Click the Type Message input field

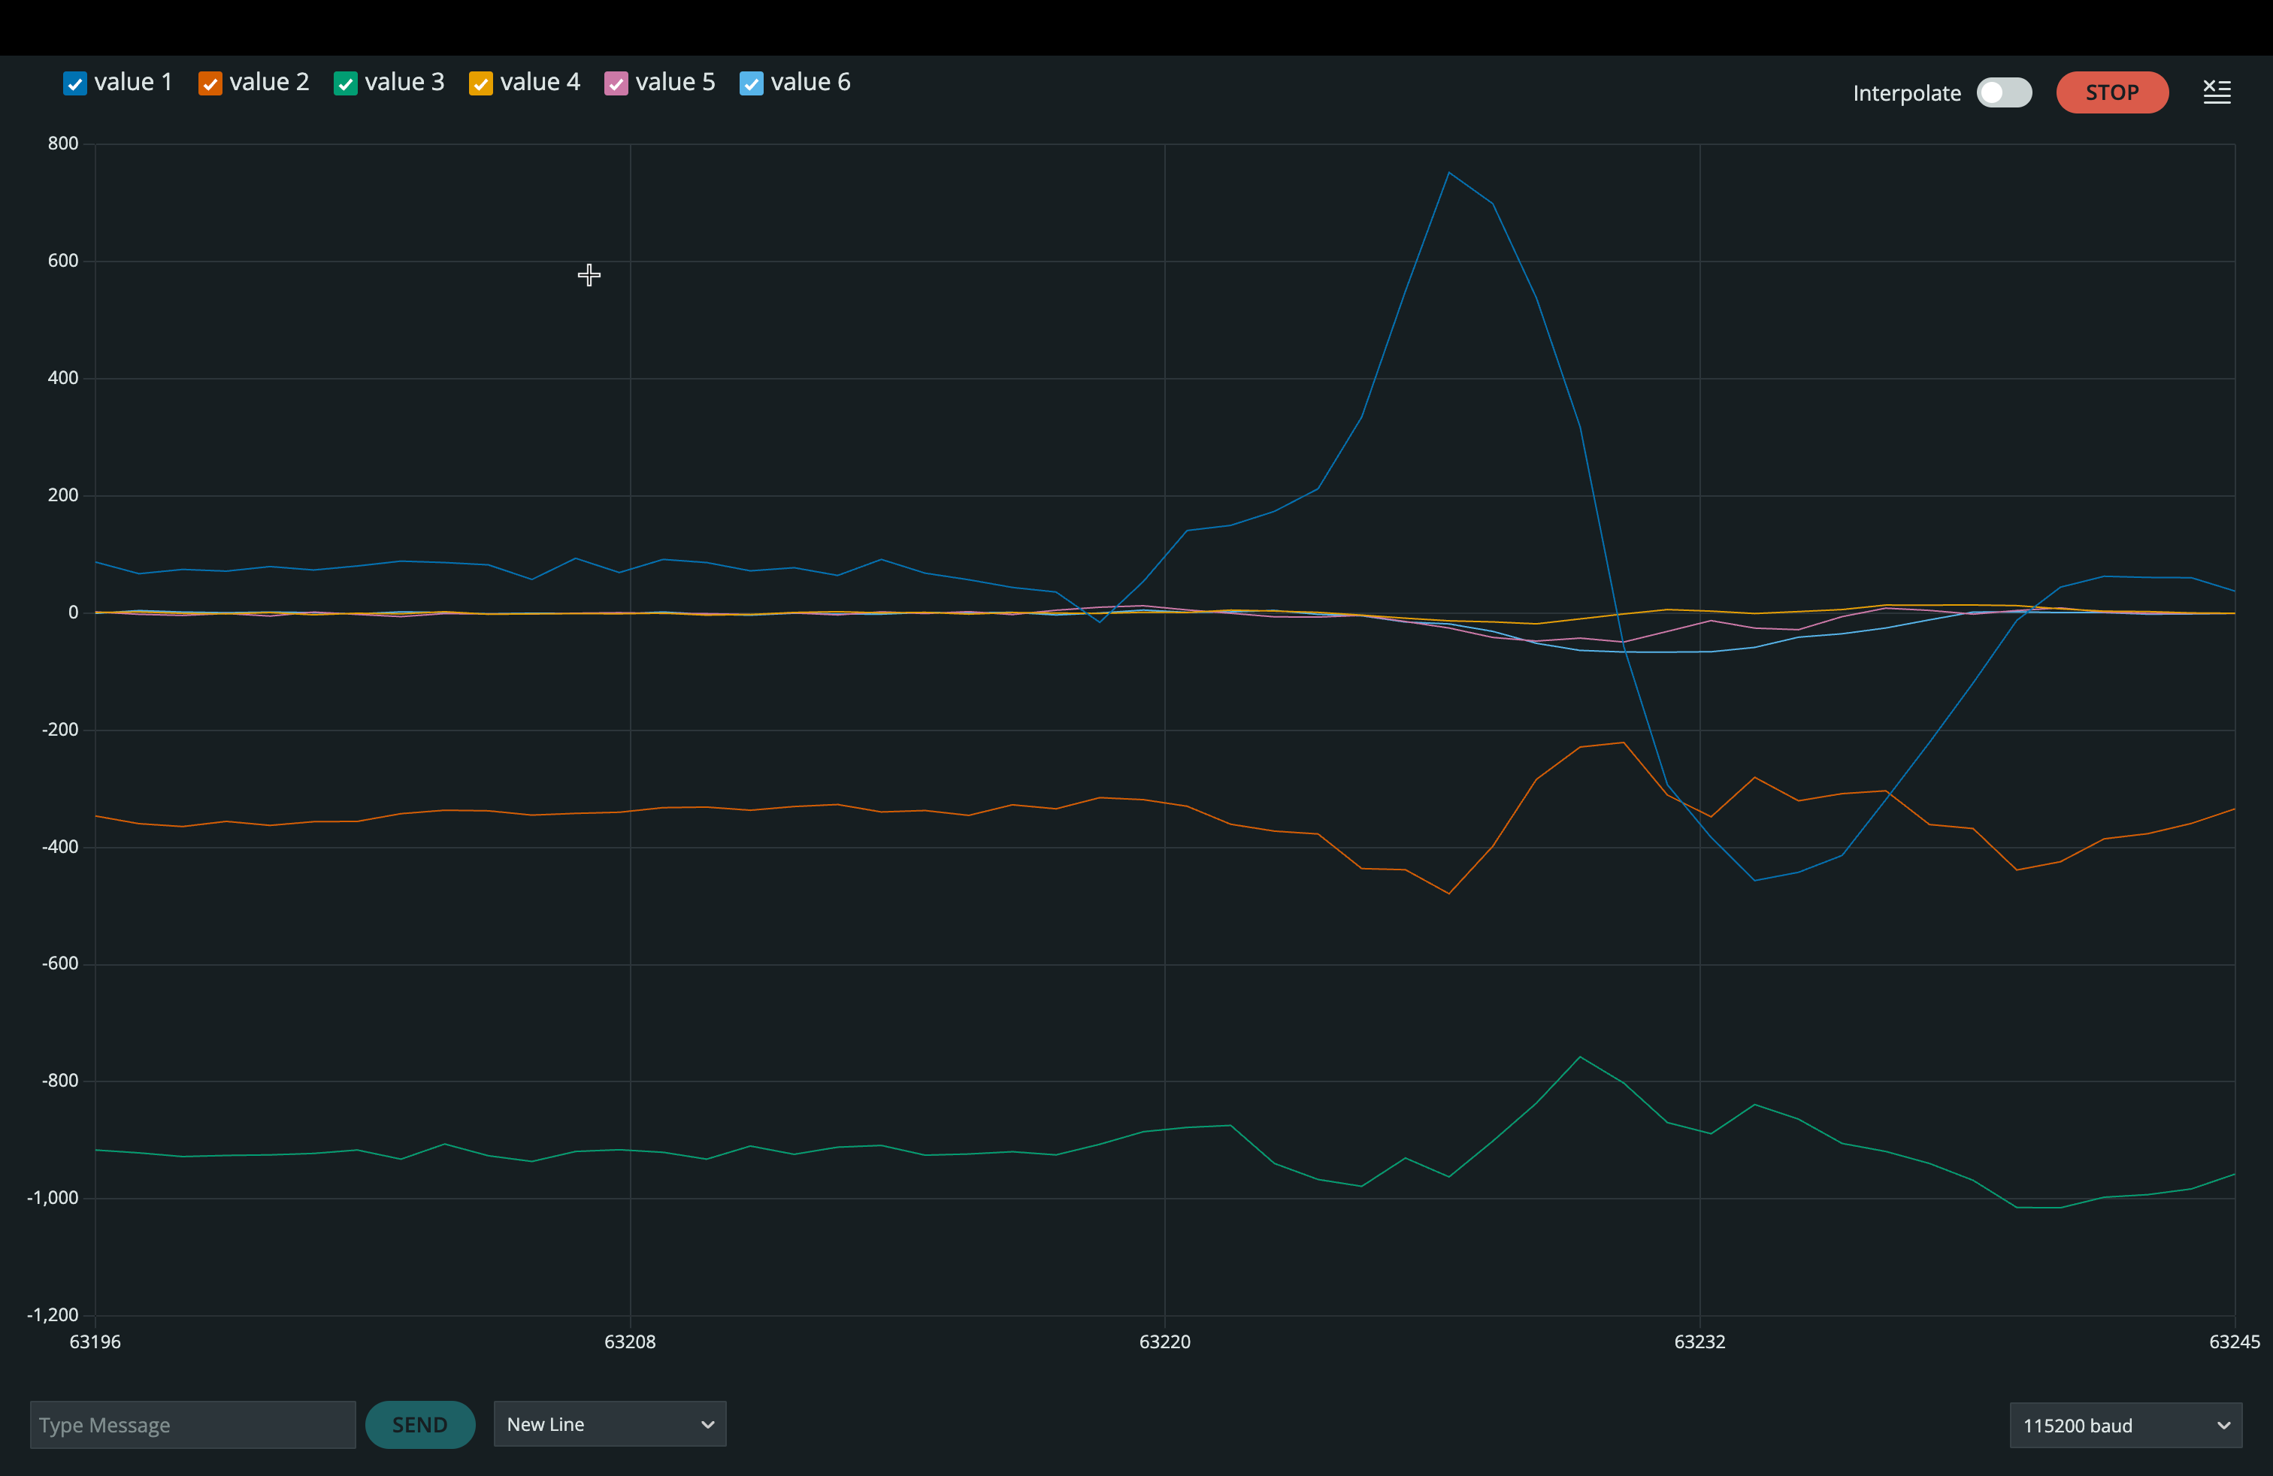[191, 1424]
